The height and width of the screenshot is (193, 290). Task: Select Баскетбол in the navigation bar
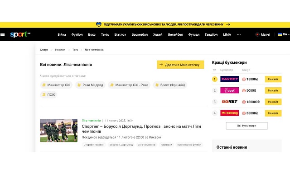pyautogui.click(x=139, y=34)
